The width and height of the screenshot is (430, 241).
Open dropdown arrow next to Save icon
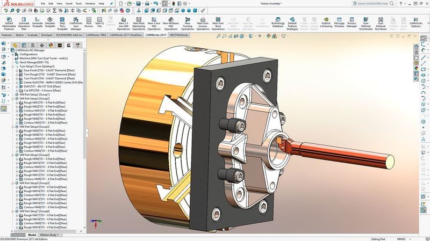point(142,4)
